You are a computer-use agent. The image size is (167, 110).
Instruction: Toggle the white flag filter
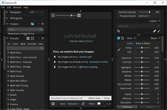point(99,104)
